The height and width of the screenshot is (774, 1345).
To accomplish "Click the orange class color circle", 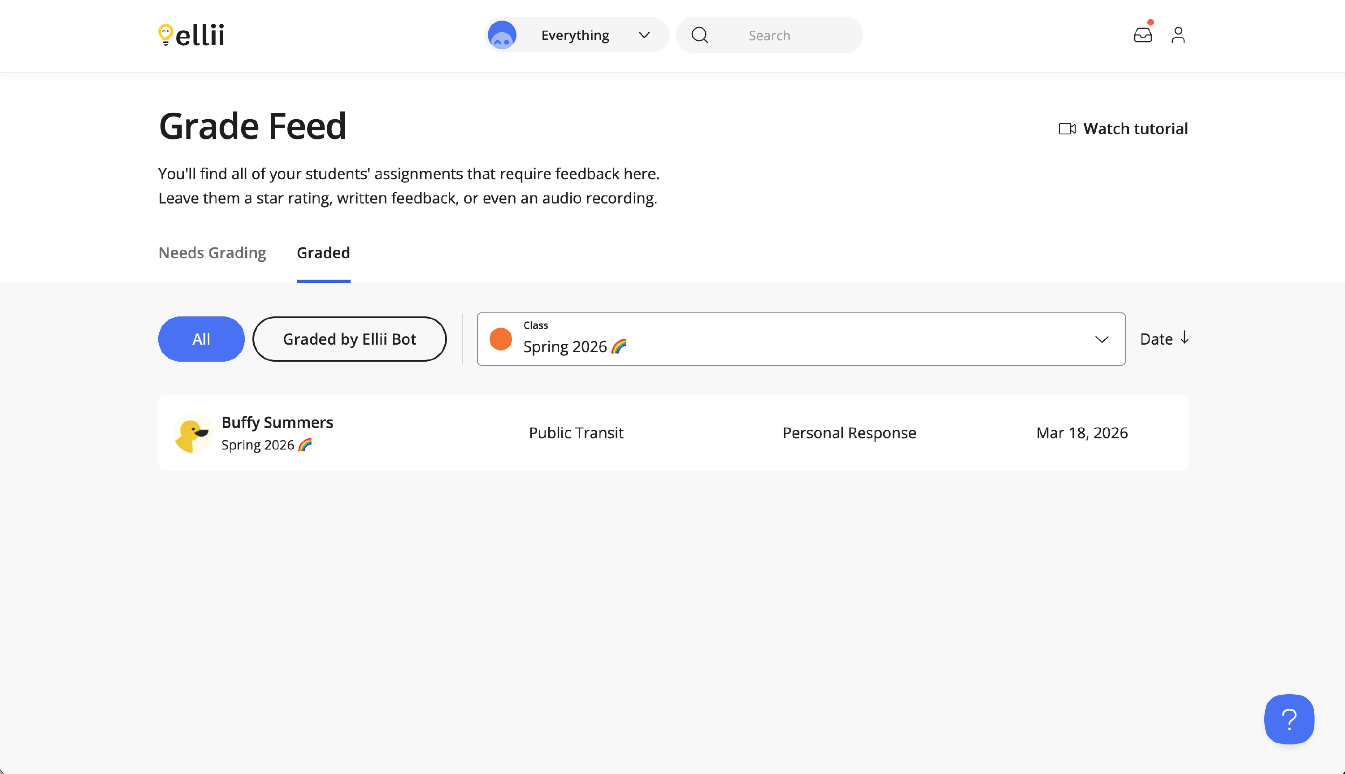I will [500, 339].
